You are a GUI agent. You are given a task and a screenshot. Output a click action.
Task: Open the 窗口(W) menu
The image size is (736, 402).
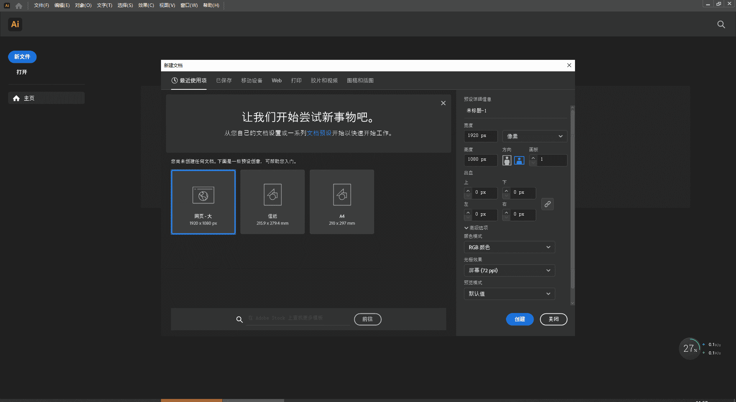pos(188,5)
